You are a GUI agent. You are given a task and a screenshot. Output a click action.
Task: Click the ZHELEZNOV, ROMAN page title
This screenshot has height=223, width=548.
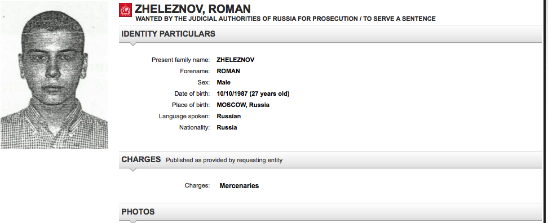tap(193, 8)
